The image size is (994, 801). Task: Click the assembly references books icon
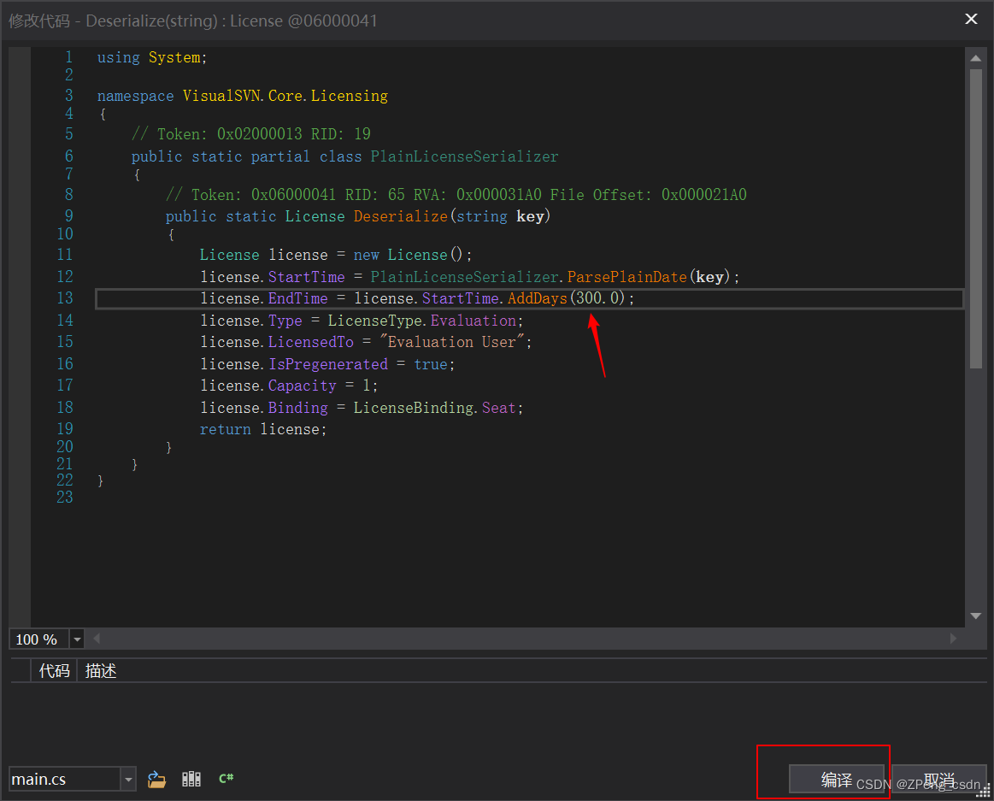[x=191, y=779]
